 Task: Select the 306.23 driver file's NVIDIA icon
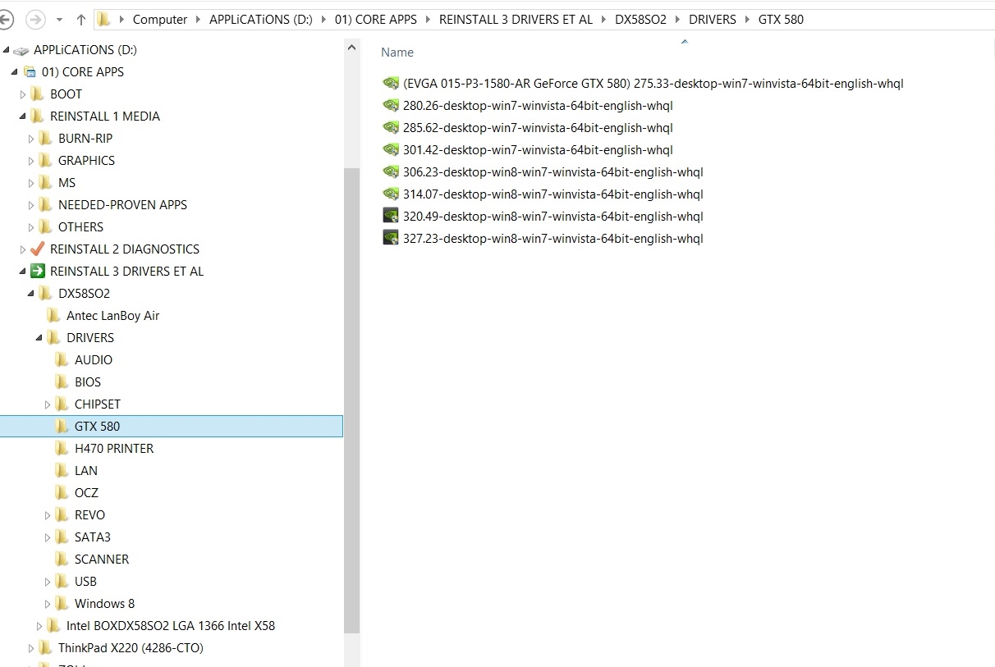[391, 172]
